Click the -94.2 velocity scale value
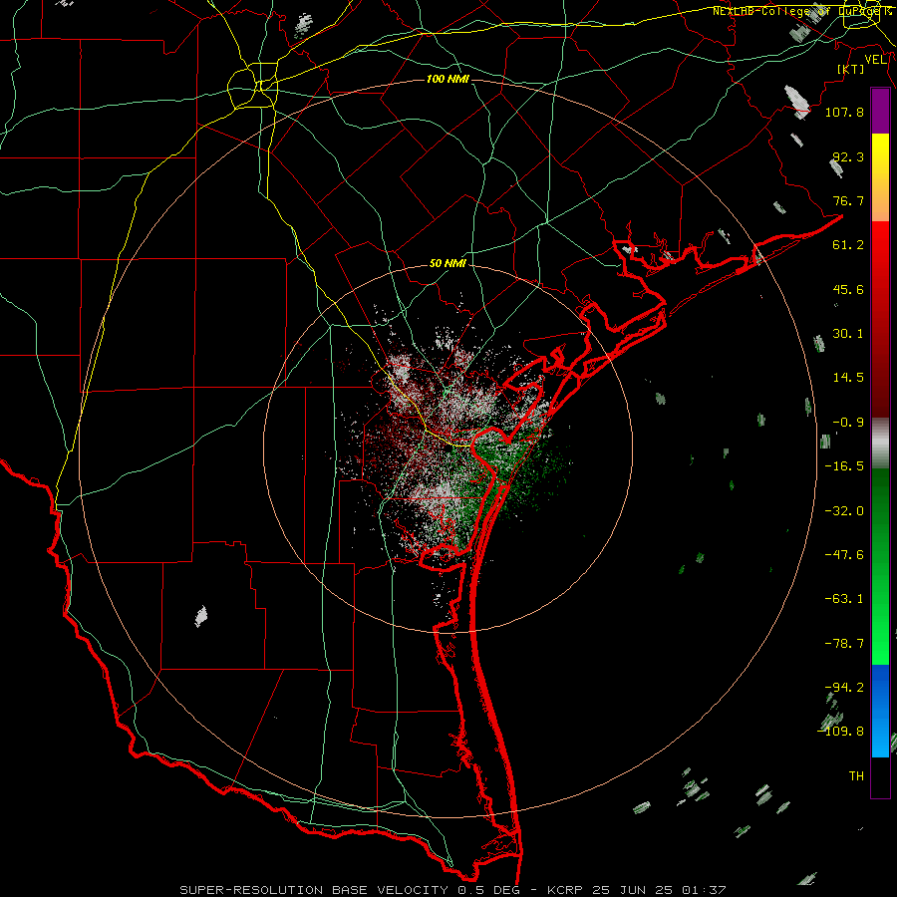 point(844,688)
